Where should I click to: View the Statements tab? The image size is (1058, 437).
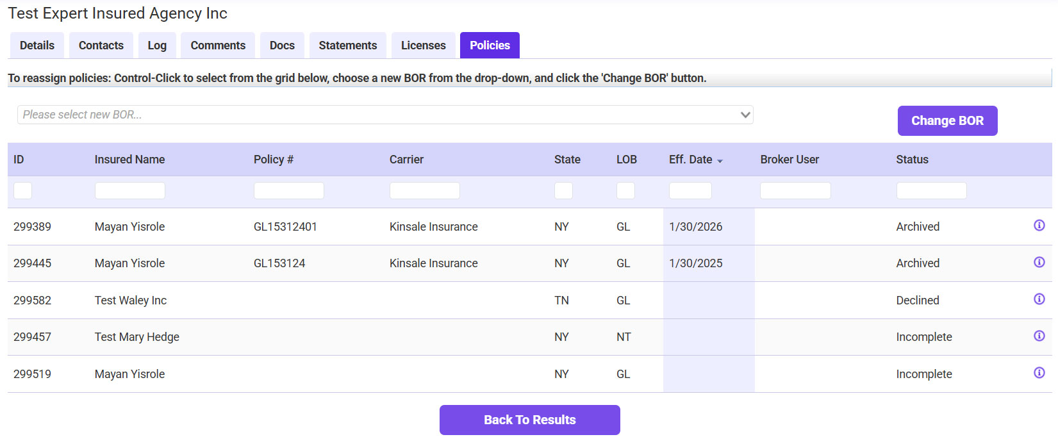[347, 45]
